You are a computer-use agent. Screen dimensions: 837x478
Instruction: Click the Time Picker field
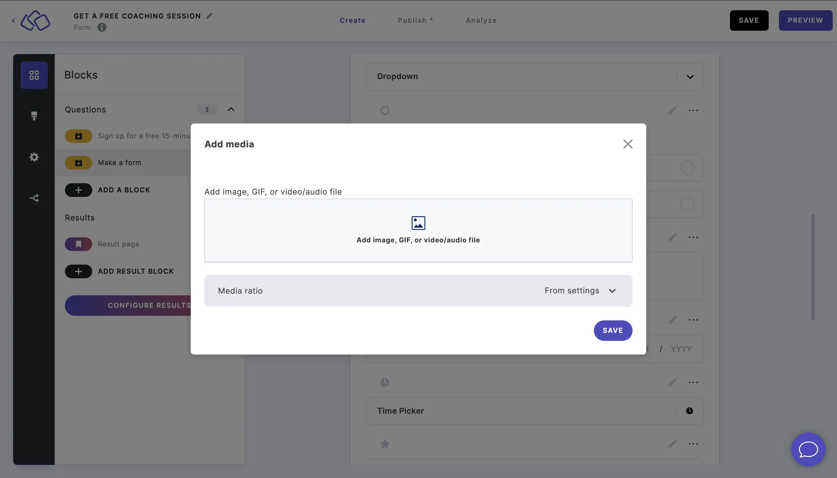pos(534,411)
